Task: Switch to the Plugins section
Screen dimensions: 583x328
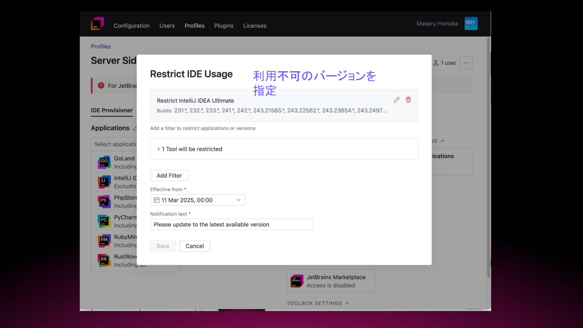Action: pos(224,26)
